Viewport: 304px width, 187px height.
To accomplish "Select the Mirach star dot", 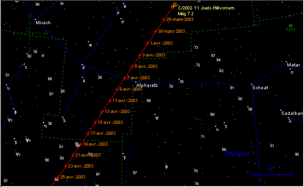I will pyautogui.click(x=35, y=19).
